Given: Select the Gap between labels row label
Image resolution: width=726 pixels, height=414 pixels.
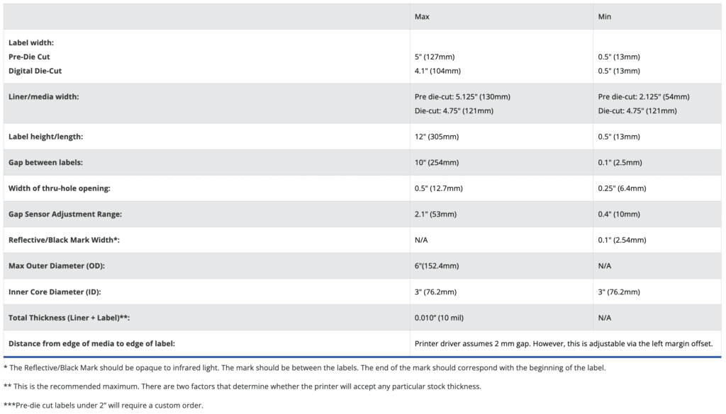Looking at the screenshot, I should (45, 163).
